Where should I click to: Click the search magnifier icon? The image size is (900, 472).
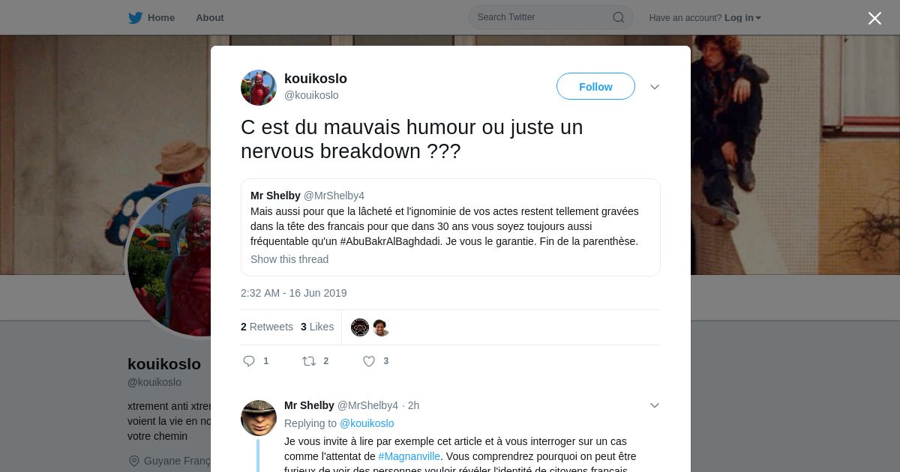pos(619,17)
